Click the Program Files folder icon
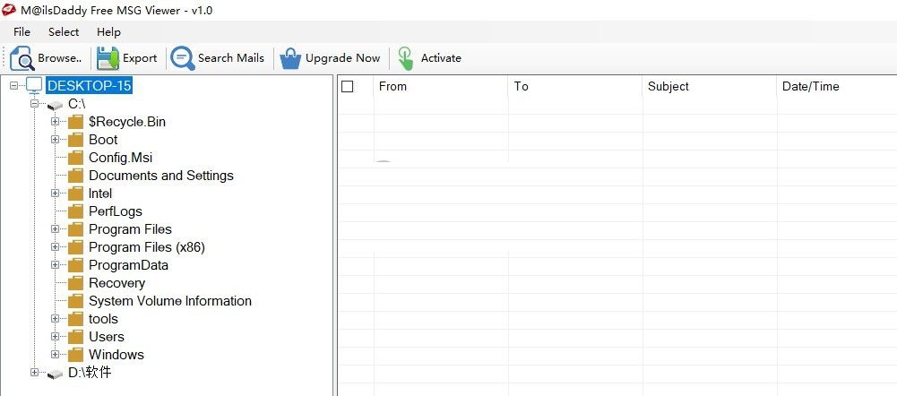 point(75,229)
